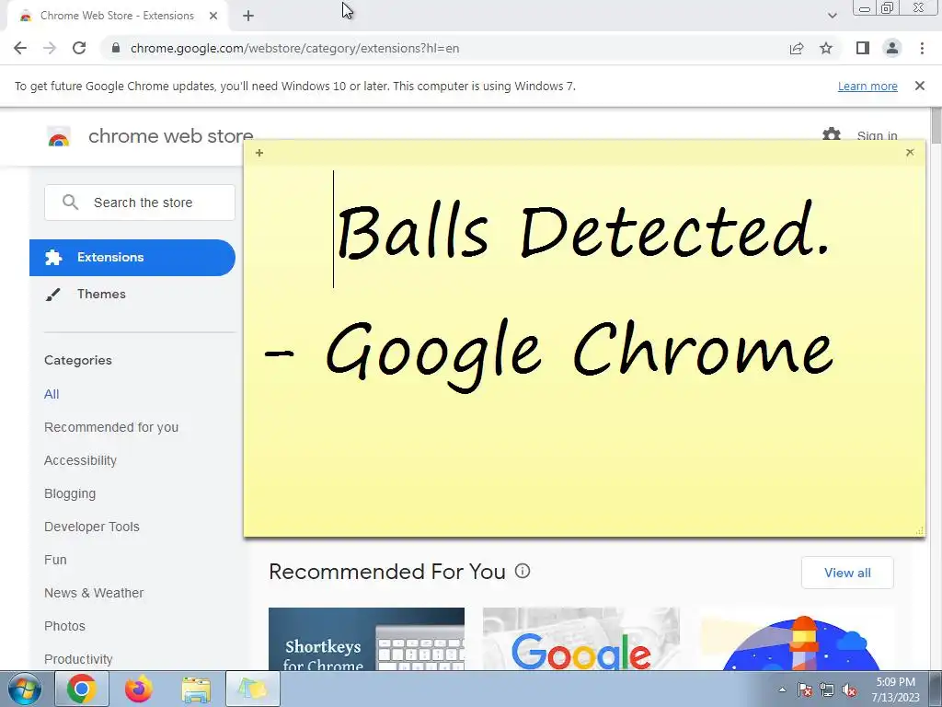Expand the tab search chevron
This screenshot has height=707, width=942.
(832, 16)
